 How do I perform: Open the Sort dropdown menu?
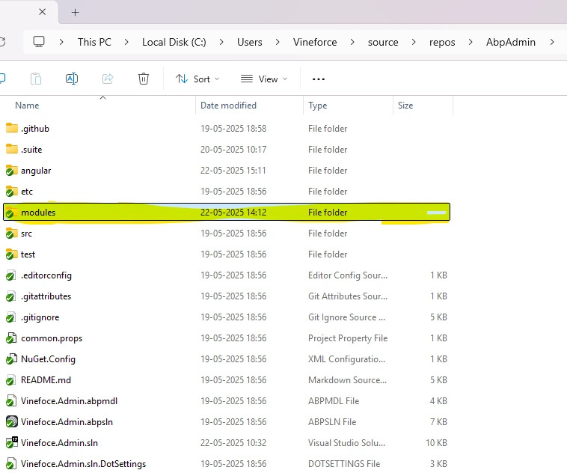click(x=197, y=79)
